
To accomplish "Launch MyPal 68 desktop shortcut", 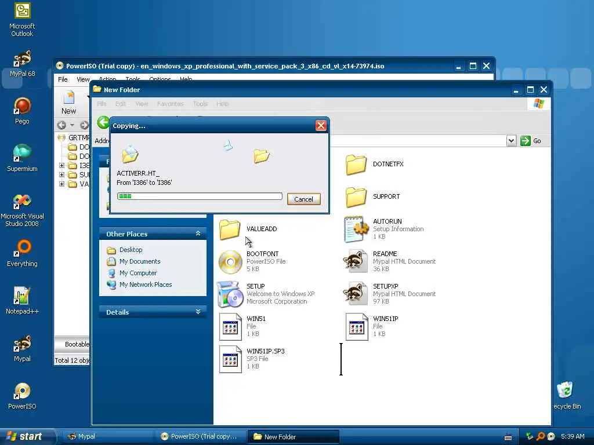I will (x=22, y=63).
